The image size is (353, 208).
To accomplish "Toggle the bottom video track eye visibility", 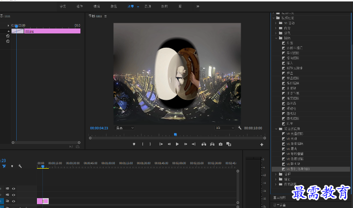I will pyautogui.click(x=13, y=201).
